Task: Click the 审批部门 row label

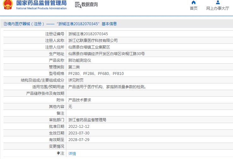Action: [57, 120]
